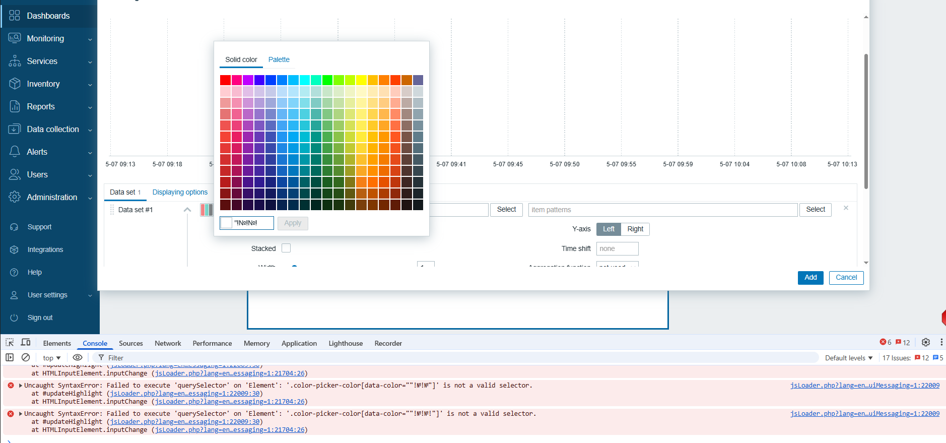Open the Displaying options tab
The width and height of the screenshot is (946, 443).
(x=180, y=192)
